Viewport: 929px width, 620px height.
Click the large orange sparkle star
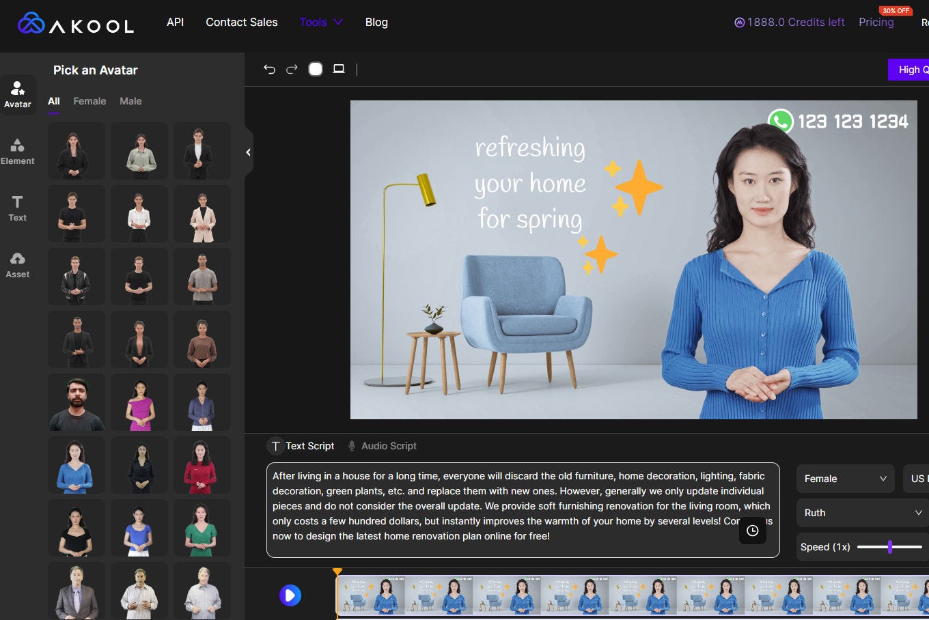point(639,186)
